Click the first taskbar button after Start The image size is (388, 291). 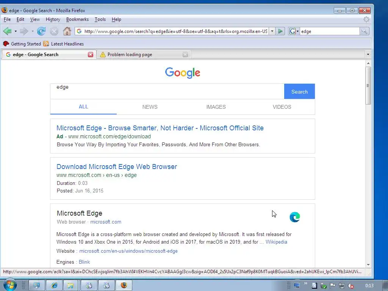coord(37,286)
